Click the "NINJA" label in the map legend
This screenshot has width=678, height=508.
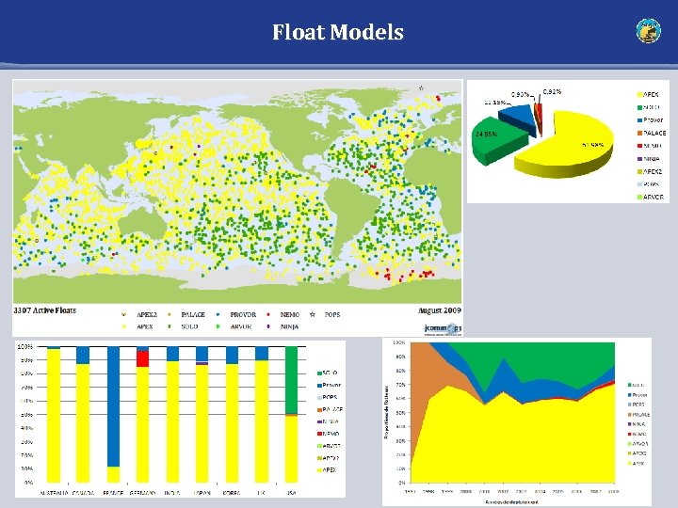coord(289,326)
